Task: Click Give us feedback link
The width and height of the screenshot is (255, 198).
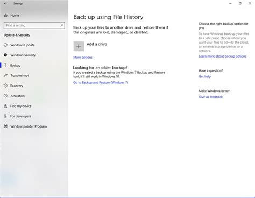Action: (210, 97)
